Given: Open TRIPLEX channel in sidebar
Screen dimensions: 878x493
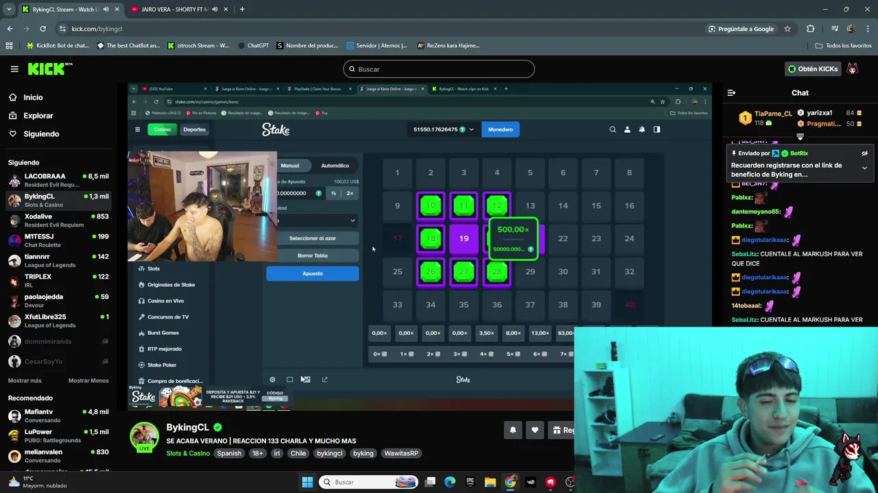Looking at the screenshot, I should tap(58, 281).
